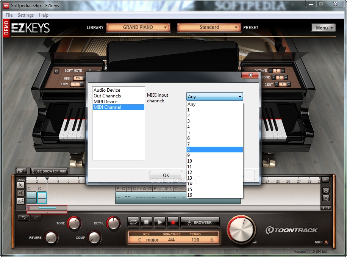Select Audio Device in settings list

(119, 90)
